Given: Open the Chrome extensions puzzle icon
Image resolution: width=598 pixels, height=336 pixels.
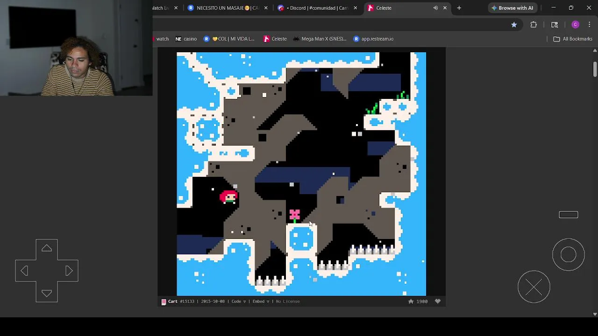Looking at the screenshot, I should pyautogui.click(x=534, y=25).
